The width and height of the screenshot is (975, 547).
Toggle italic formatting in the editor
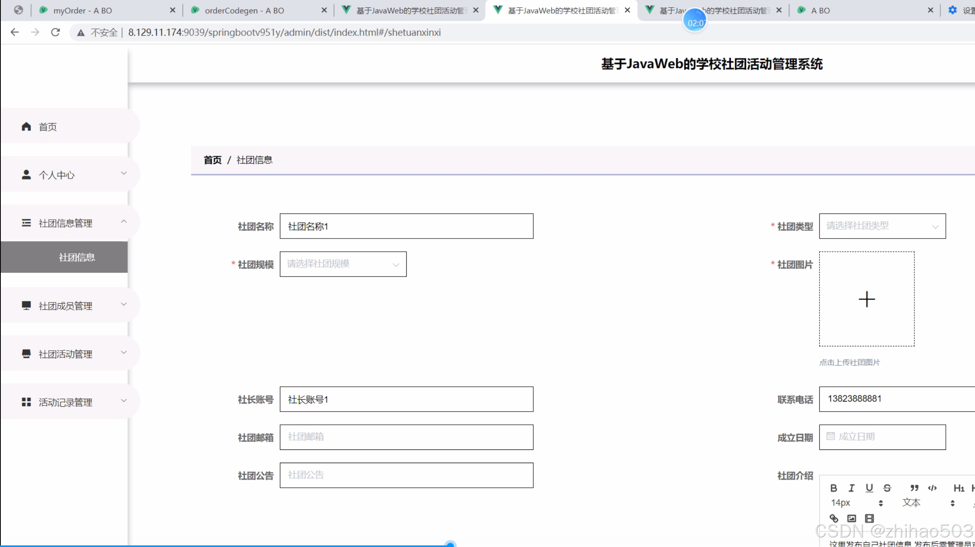851,488
